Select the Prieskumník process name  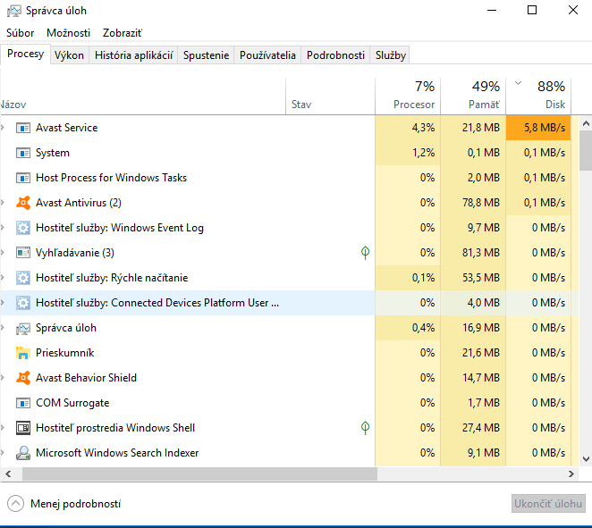click(64, 353)
